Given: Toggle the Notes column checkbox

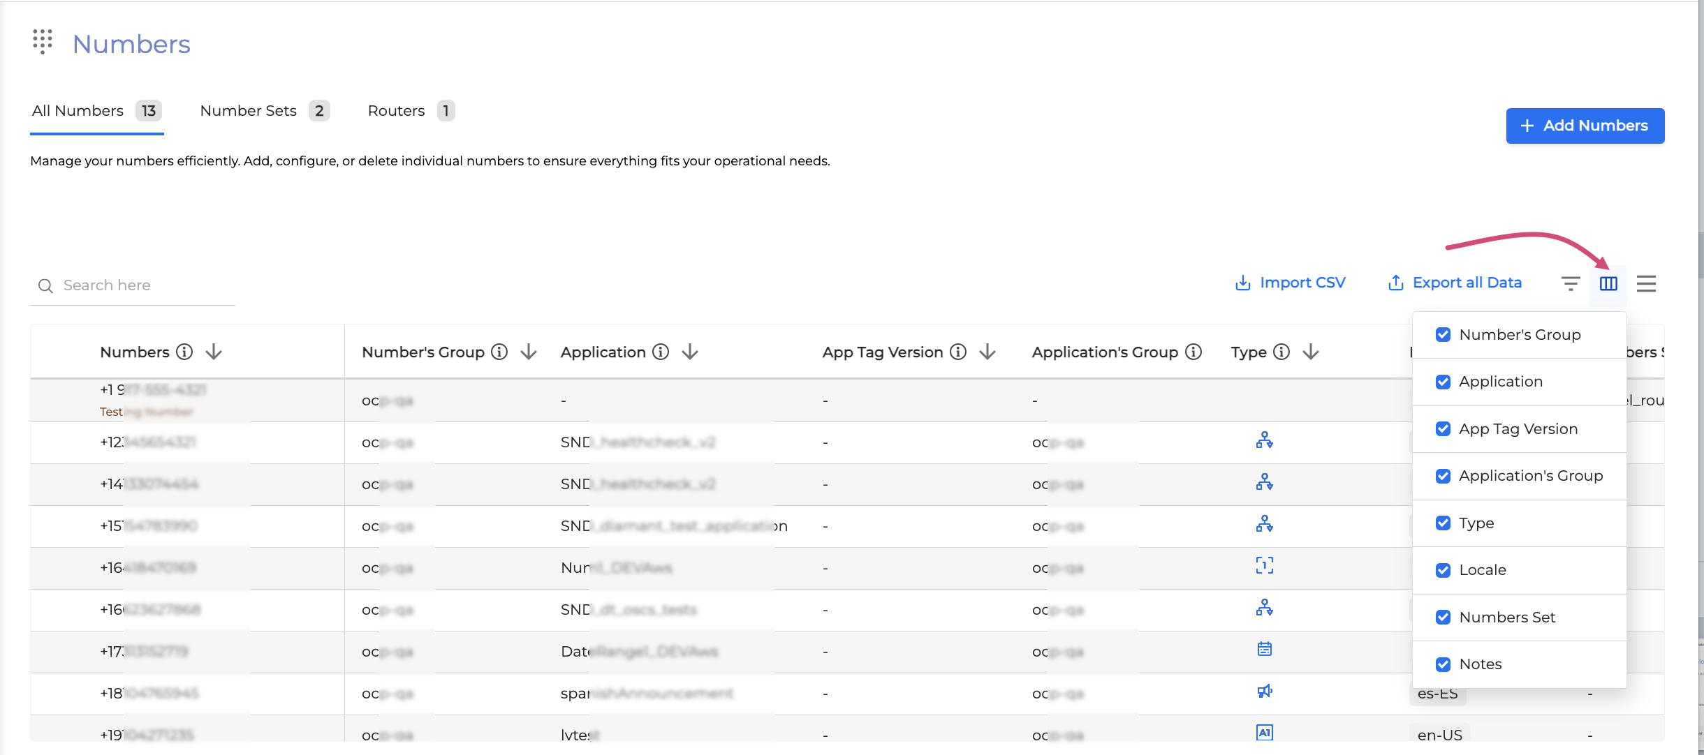Looking at the screenshot, I should tap(1443, 664).
